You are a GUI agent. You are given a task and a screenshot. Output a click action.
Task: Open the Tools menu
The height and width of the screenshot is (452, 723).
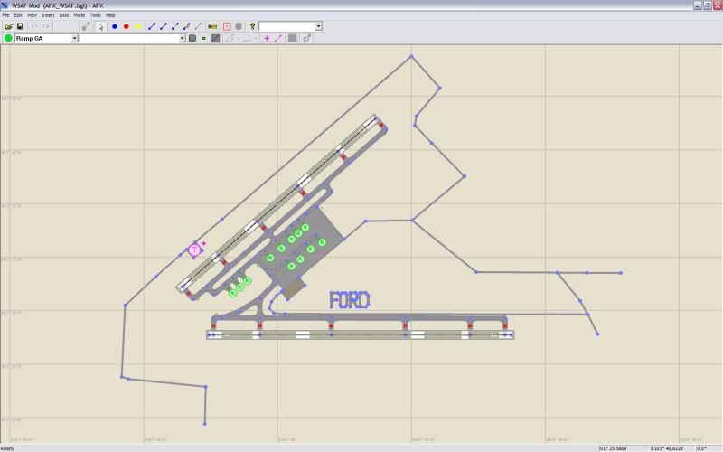[x=96, y=15]
